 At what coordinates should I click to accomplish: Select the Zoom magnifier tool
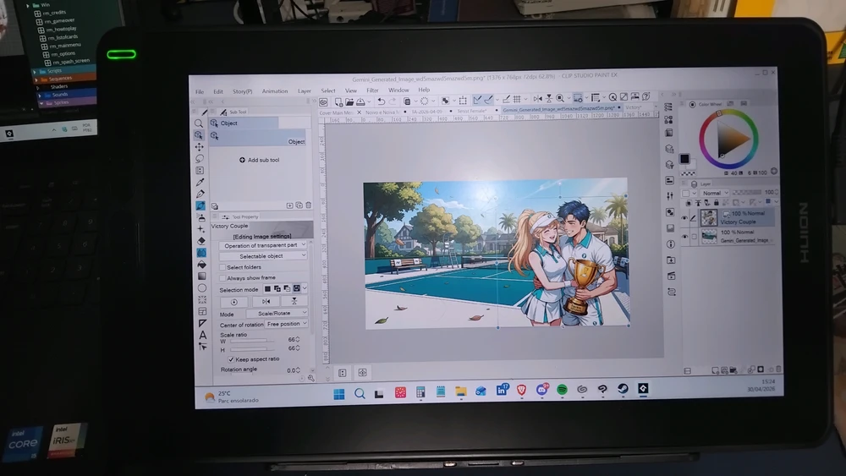coord(199,123)
